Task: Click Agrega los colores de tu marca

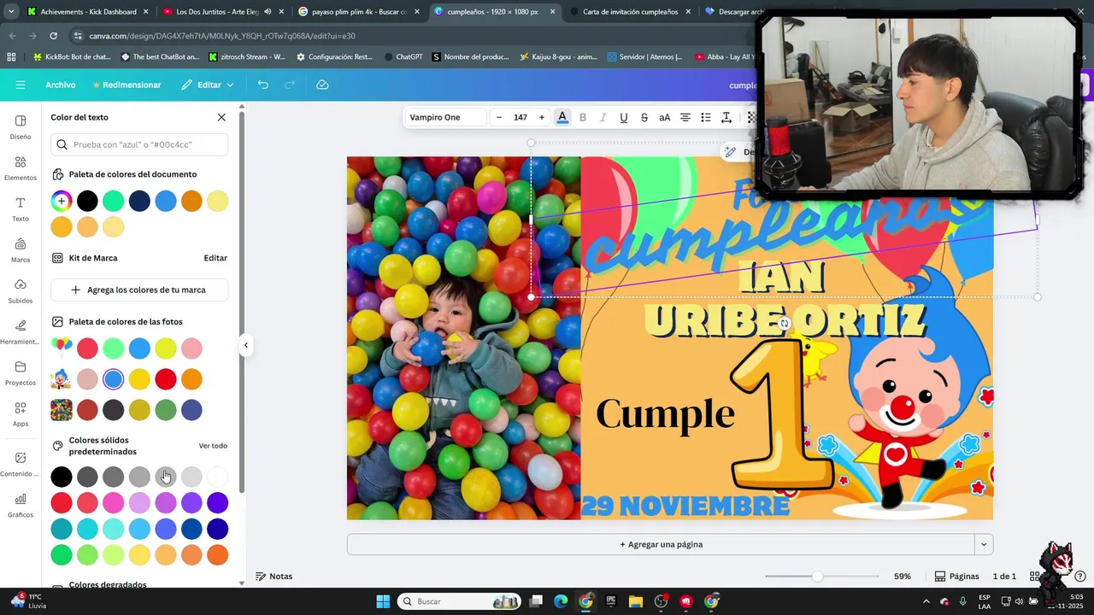Action: click(139, 290)
